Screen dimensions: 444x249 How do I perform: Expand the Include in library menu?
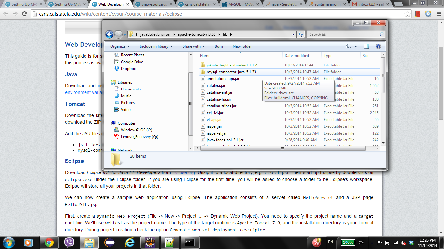[156, 46]
